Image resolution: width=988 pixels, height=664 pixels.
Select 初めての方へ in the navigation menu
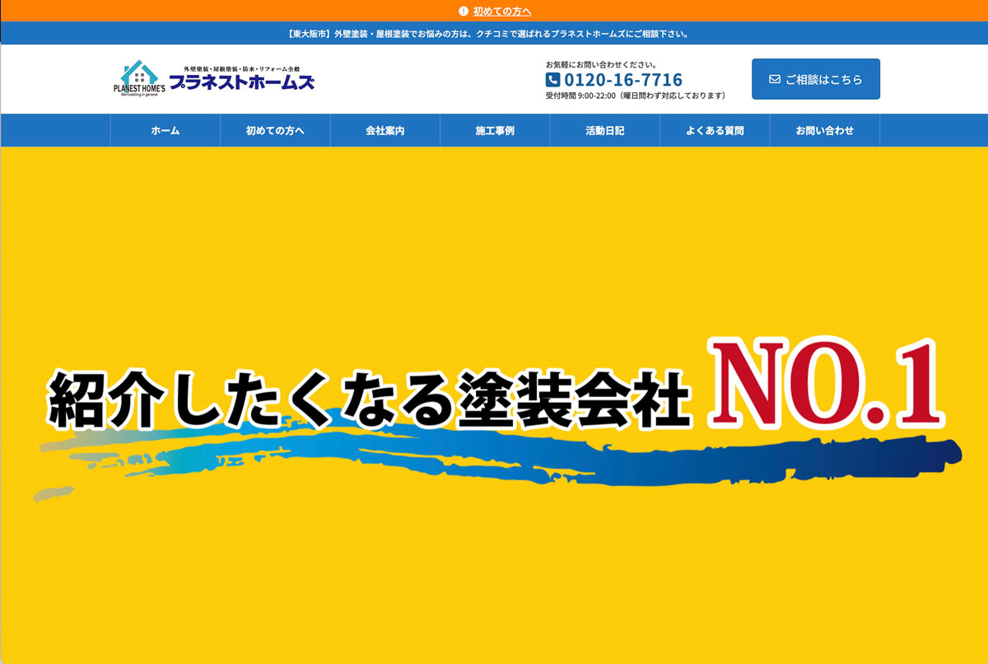[x=275, y=130]
